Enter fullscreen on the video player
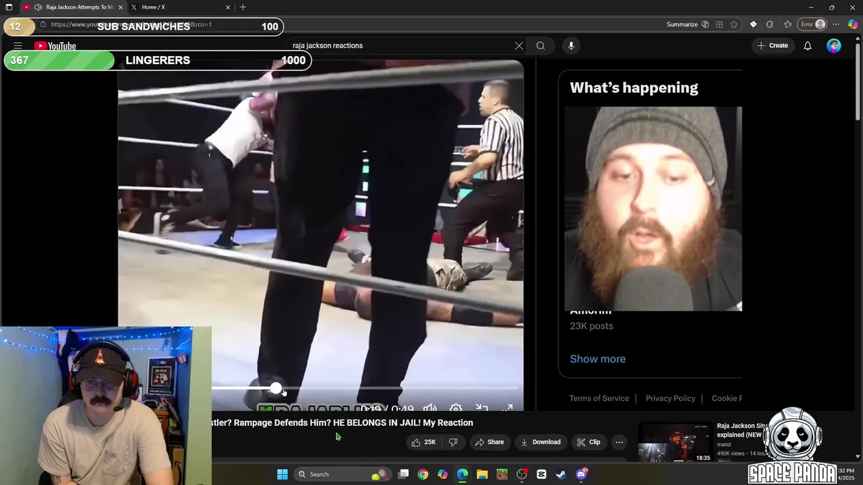 (x=508, y=408)
